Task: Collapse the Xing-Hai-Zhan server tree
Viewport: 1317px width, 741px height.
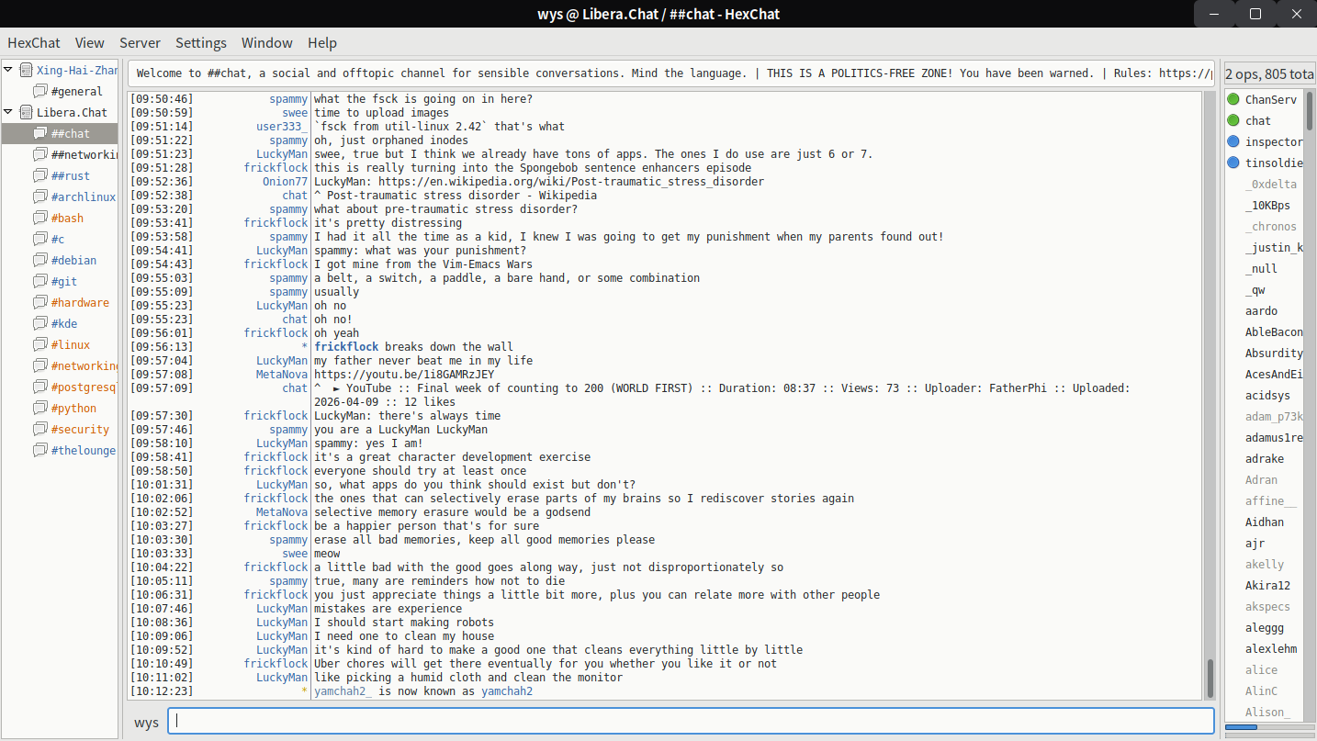Action: 8,70
